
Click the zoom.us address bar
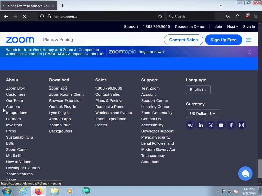click(102, 17)
